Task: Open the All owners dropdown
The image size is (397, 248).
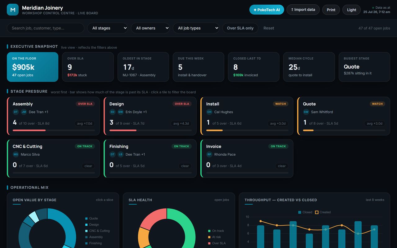Action: click(x=150, y=28)
